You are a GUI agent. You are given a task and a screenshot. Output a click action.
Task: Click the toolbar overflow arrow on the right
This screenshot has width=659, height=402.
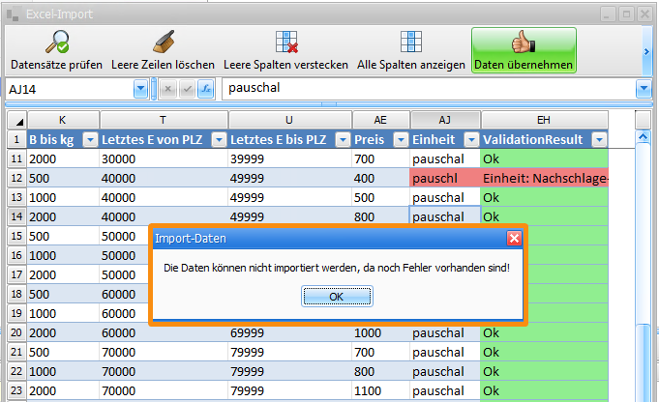pos(646,51)
